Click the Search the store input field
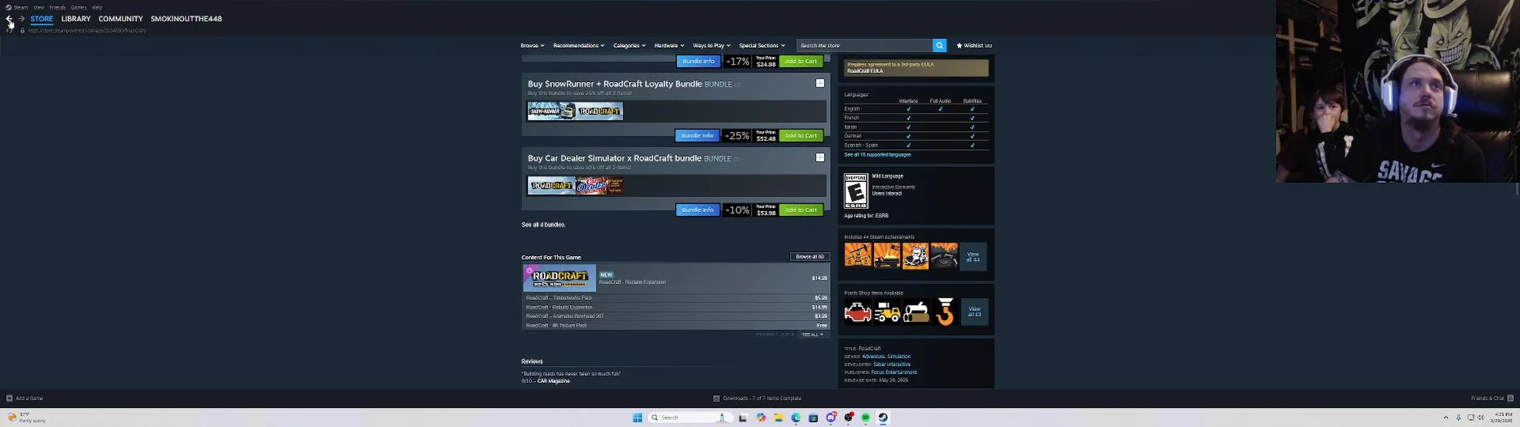The height and width of the screenshot is (427, 1520). click(864, 45)
